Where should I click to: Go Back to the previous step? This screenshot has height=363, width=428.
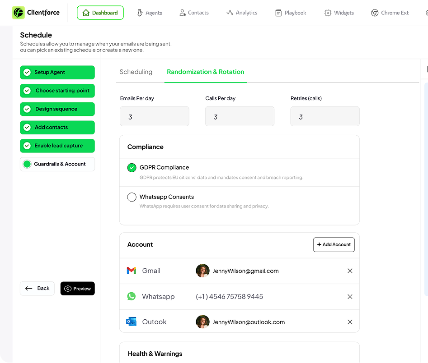click(38, 289)
